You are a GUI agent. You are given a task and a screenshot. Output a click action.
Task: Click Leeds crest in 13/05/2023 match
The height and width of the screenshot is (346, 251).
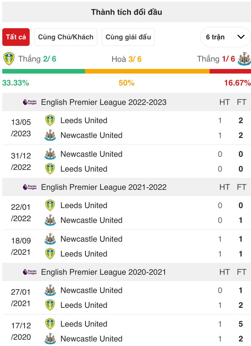(50, 121)
